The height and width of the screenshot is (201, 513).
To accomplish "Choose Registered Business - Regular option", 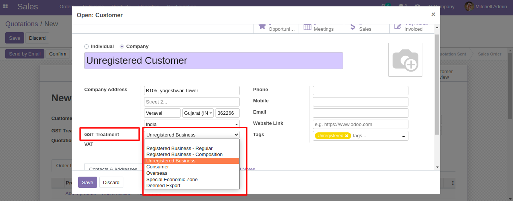I will tap(192, 148).
